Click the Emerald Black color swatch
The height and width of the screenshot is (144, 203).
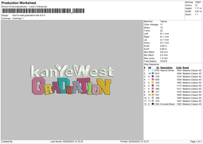(153, 104)
